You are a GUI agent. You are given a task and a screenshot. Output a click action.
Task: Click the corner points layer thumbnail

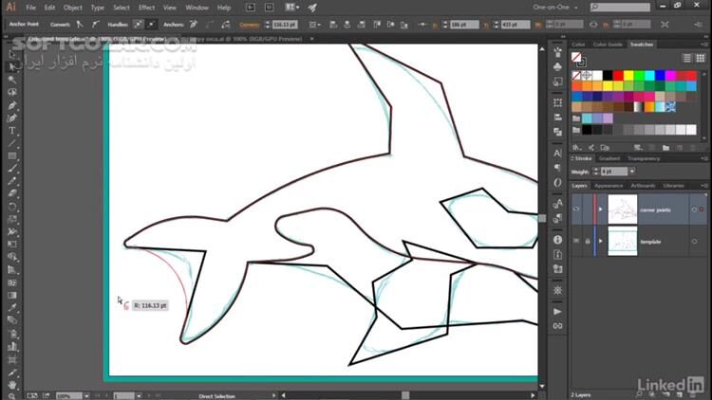click(621, 209)
